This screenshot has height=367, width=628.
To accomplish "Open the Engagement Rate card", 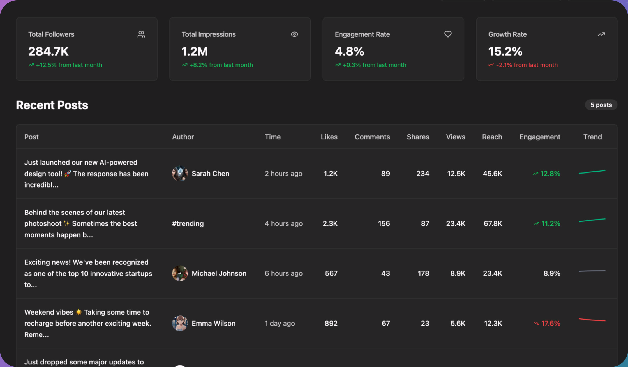I will click(x=393, y=49).
